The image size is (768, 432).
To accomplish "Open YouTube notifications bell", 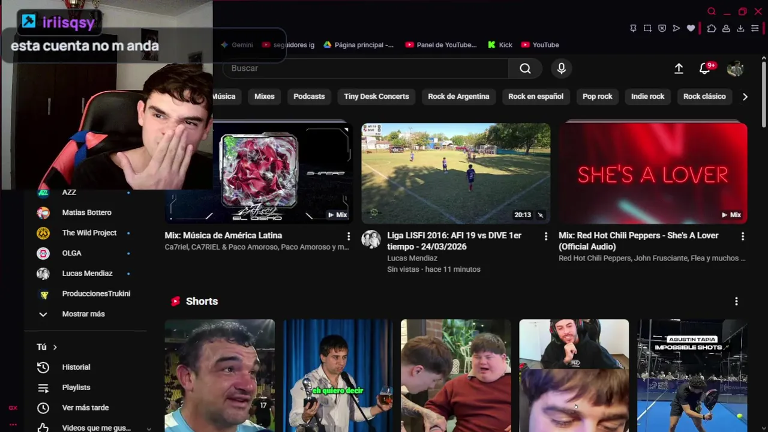I will point(705,68).
